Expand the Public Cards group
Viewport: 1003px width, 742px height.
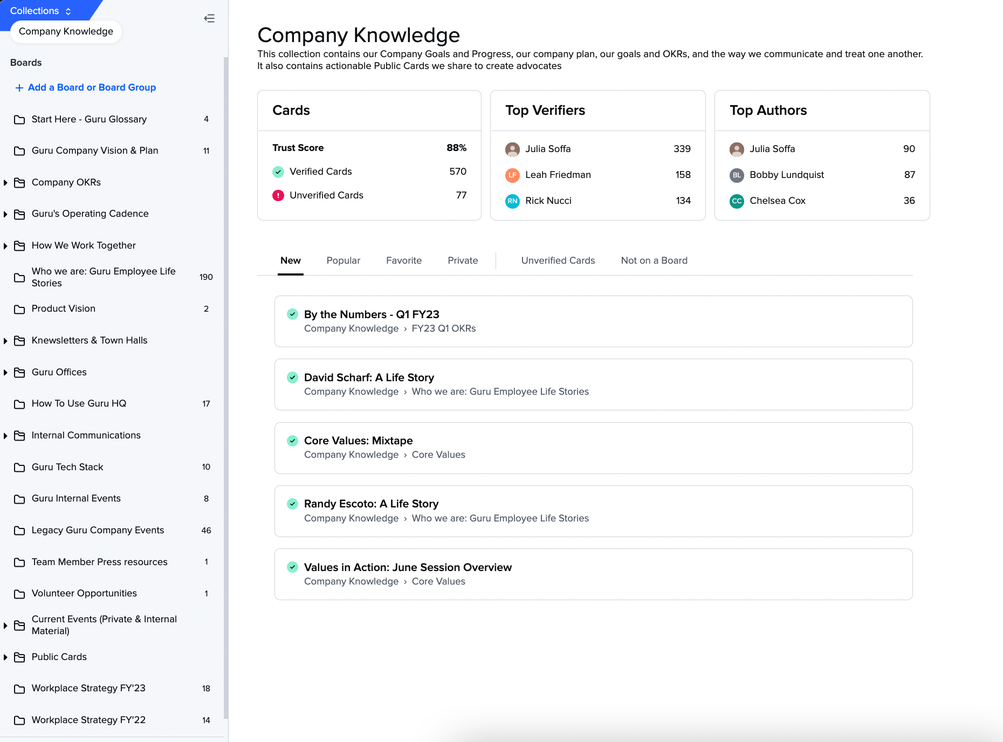pyautogui.click(x=5, y=657)
